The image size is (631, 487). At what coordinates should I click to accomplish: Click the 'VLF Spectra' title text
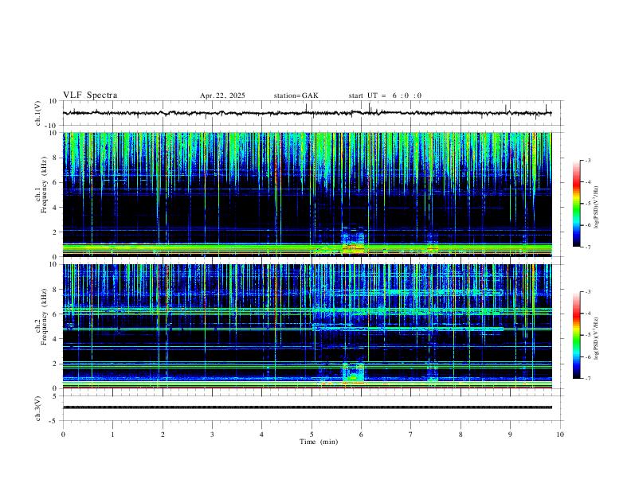click(x=90, y=95)
